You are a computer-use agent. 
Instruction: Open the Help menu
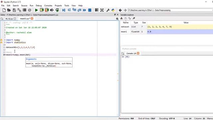pos(81,6)
